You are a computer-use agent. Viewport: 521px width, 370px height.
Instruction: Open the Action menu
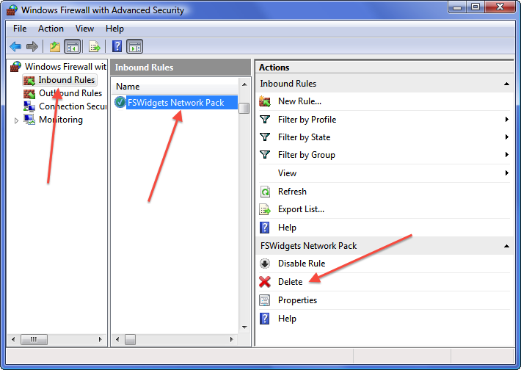pyautogui.click(x=51, y=29)
